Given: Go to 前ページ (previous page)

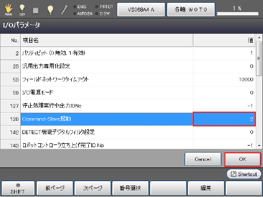Looking at the screenshot, I should (x=55, y=188).
